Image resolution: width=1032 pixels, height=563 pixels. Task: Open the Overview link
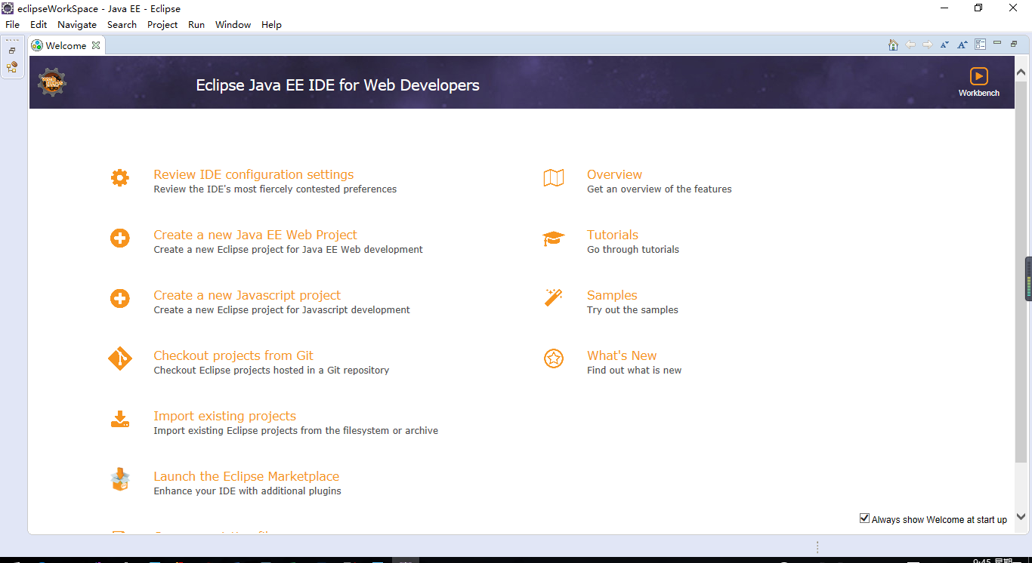[x=614, y=174]
